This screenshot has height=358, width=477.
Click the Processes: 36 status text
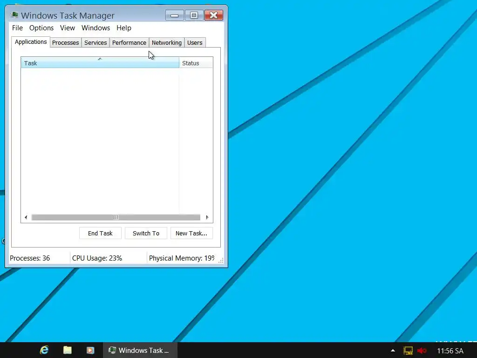click(30, 258)
